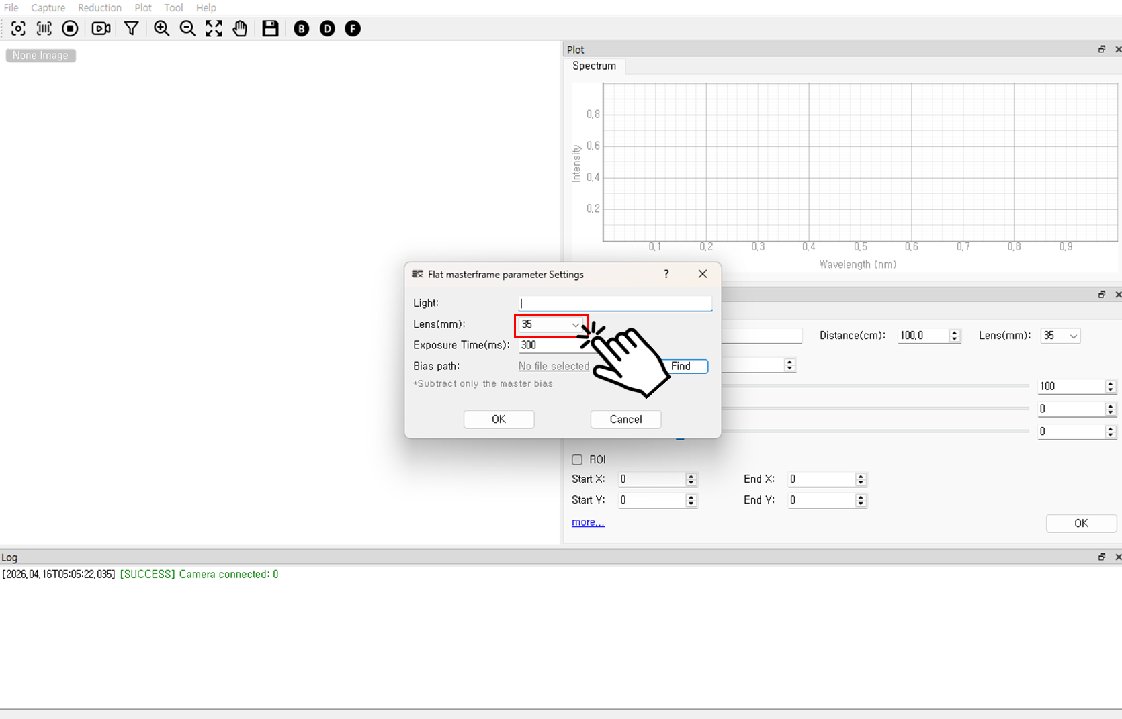
Task: Close the Flat masterframe parameter dialog
Action: click(x=703, y=274)
